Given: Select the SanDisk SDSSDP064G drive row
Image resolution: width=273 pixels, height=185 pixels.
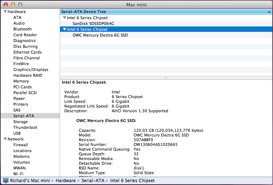Looking at the screenshot, I should coord(166,24).
